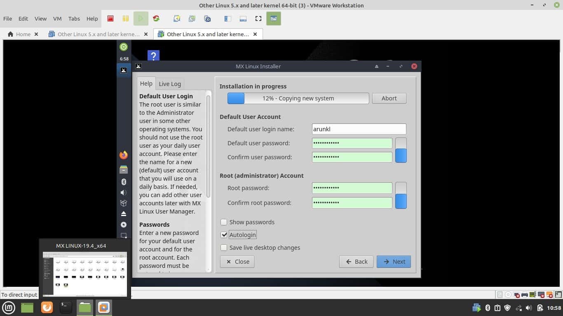Screen dimensions: 563x316
Task: Click the Close button in installer
Action: [x=237, y=262]
